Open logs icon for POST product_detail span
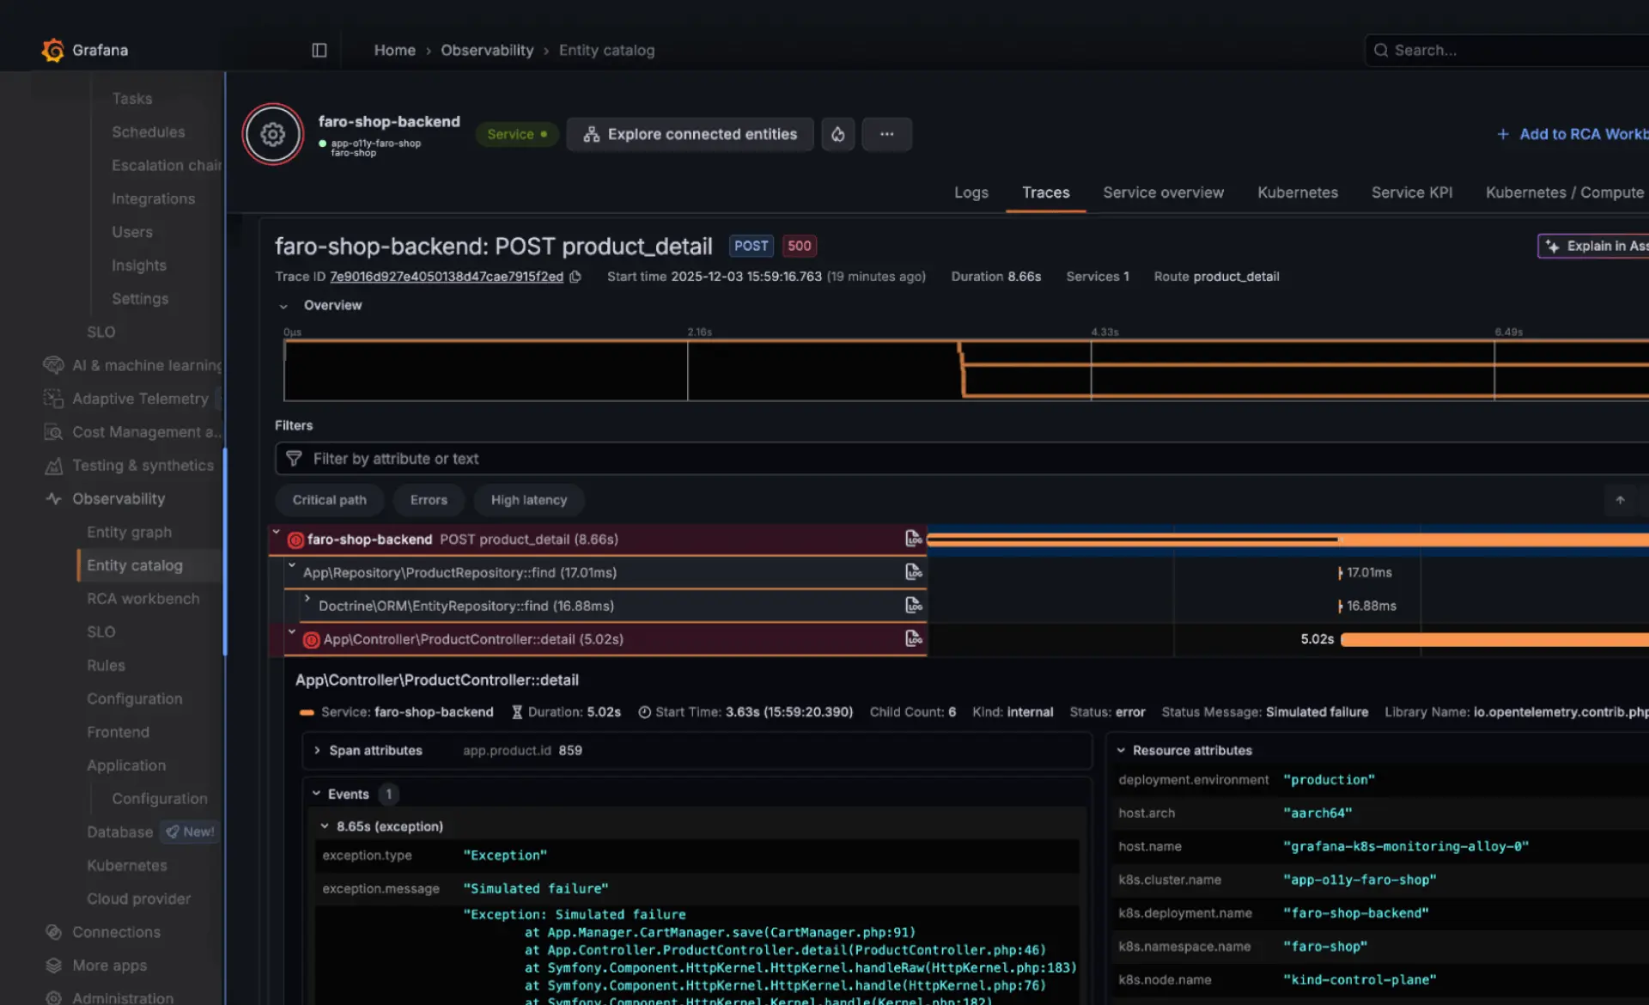Image resolution: width=1649 pixels, height=1005 pixels. (914, 539)
